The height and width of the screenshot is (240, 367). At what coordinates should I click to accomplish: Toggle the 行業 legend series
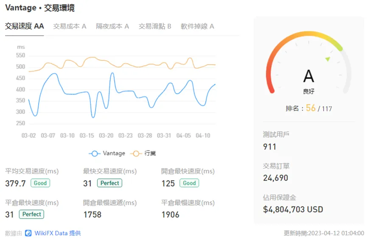coord(143,153)
